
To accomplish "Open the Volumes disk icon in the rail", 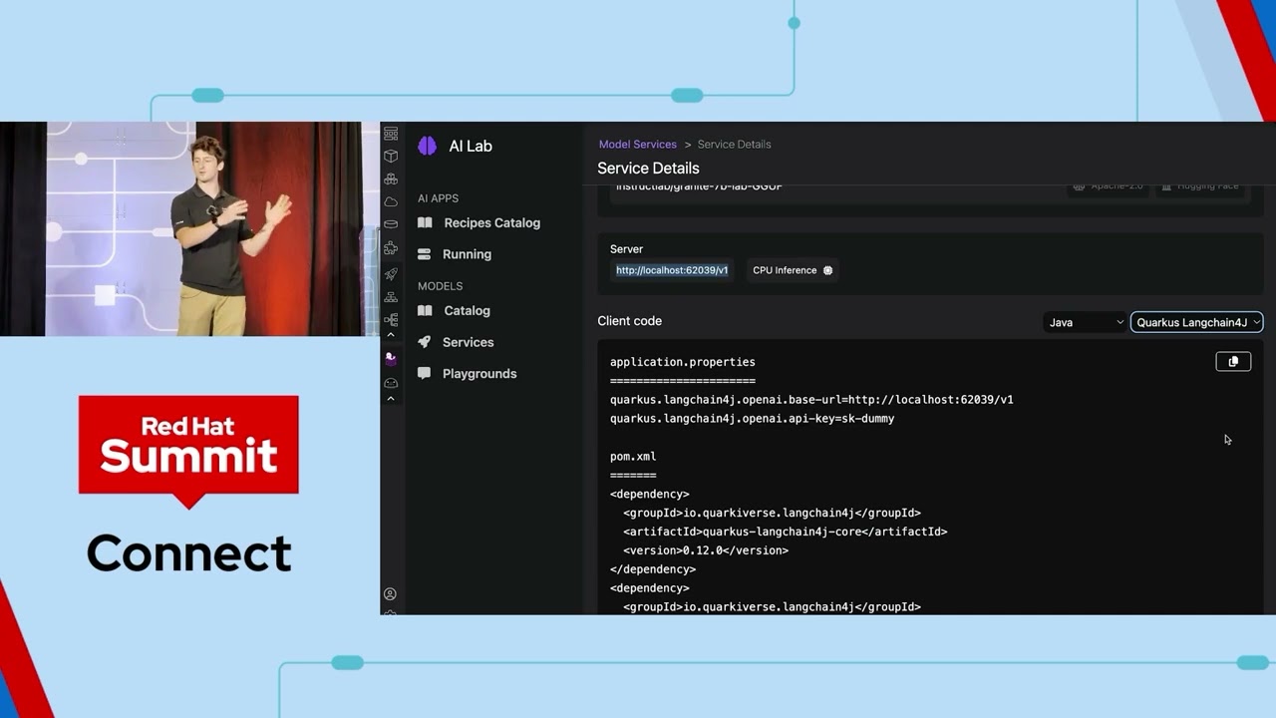I will [x=391, y=224].
